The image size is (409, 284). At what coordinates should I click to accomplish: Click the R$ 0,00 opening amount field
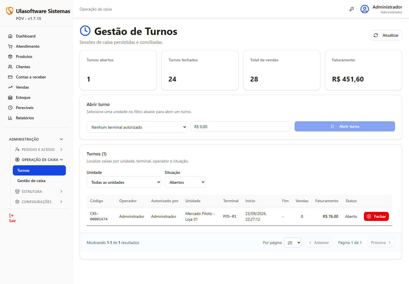click(241, 126)
